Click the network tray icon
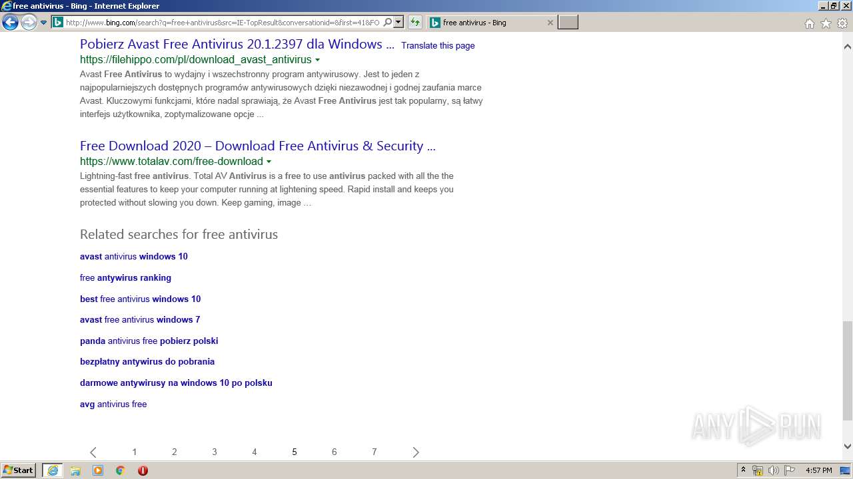Screen dimensions: 853x479 [758, 471]
